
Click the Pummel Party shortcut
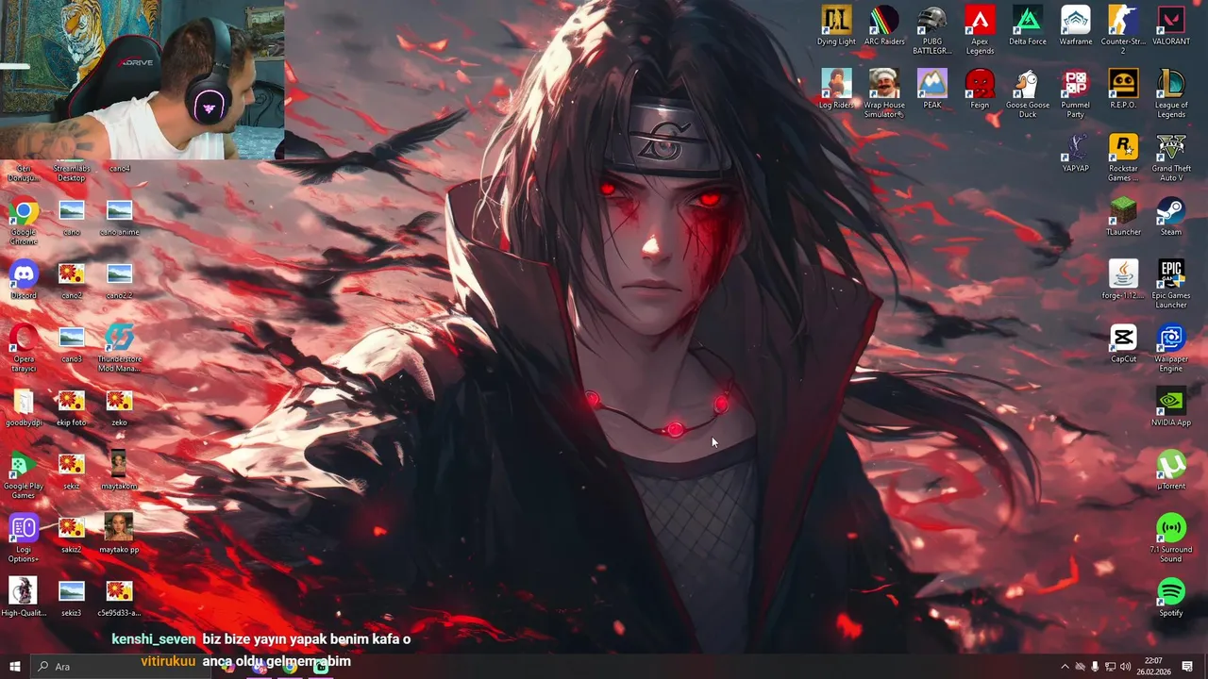click(x=1075, y=93)
